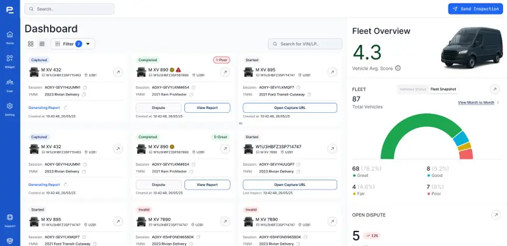Click View Report on the 1-Poor card
The image size is (507, 246).
pyautogui.click(x=207, y=108)
